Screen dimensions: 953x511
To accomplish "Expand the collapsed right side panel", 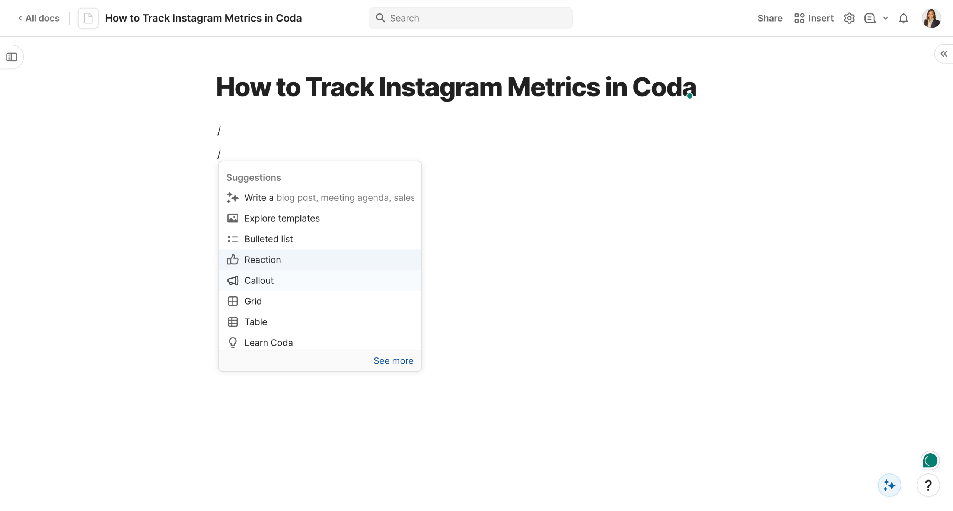I will tap(944, 54).
